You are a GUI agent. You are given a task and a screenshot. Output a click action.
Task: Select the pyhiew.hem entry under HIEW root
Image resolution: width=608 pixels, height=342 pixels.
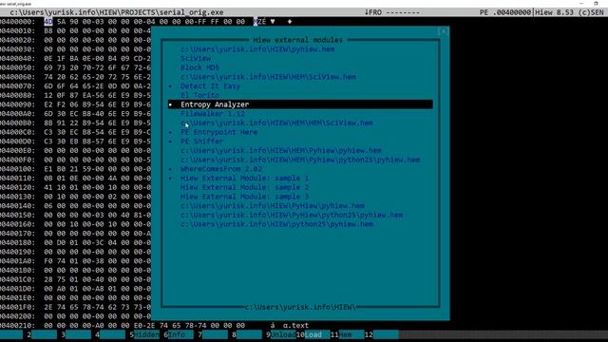pyautogui.click(x=257, y=49)
